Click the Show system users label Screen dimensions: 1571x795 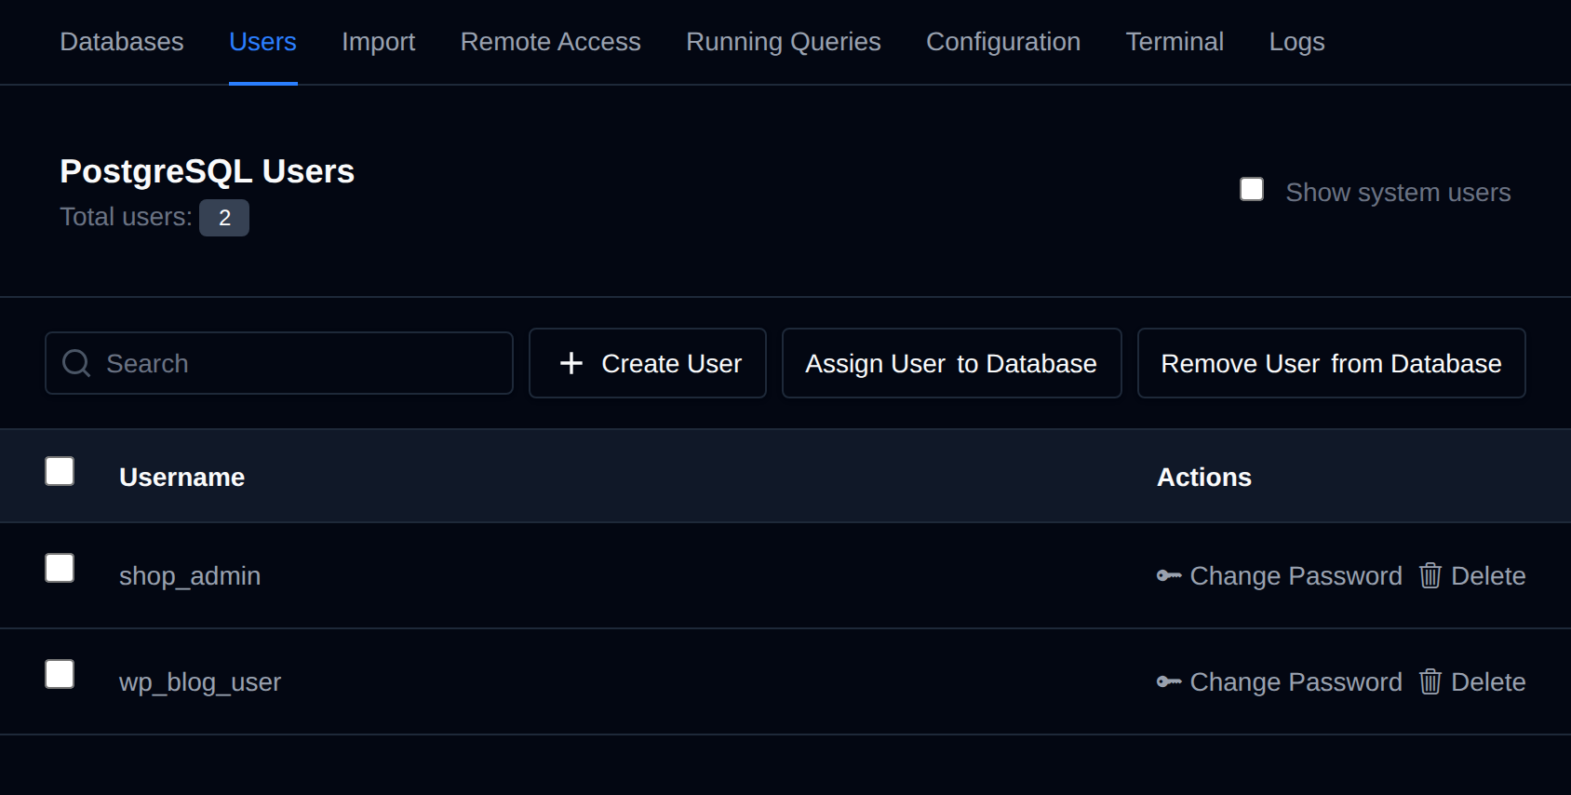(x=1398, y=192)
